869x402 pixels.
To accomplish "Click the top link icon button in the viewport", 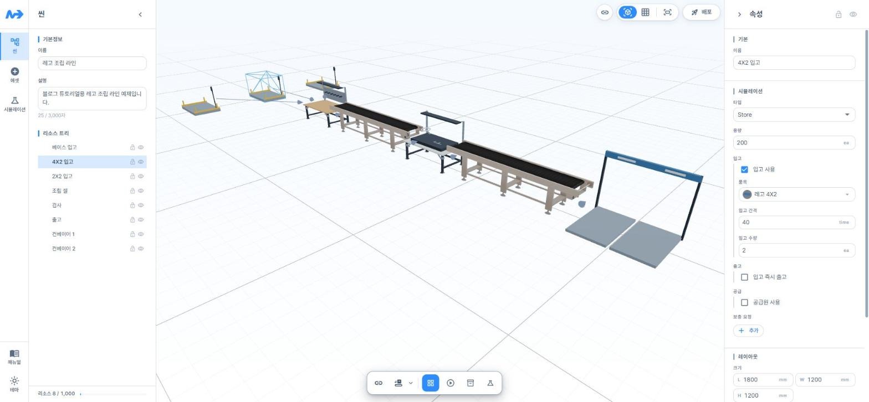I will [605, 12].
